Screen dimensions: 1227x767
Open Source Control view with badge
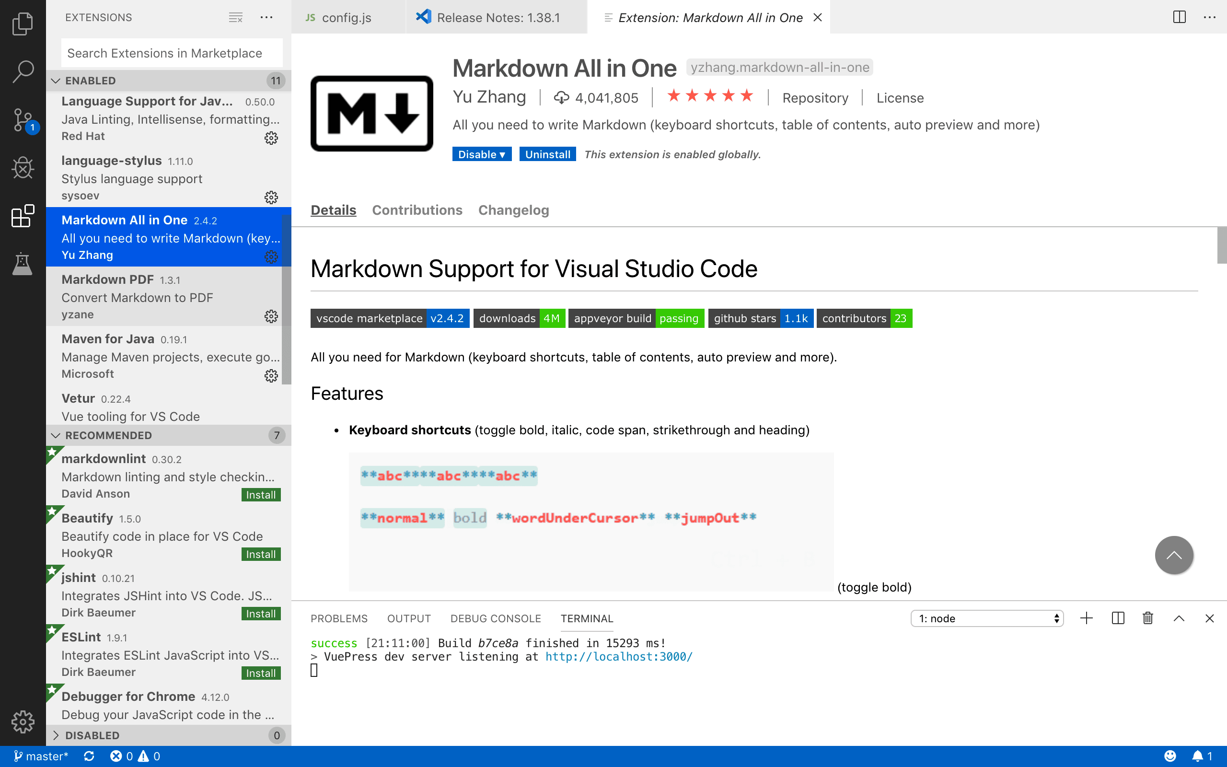click(23, 120)
